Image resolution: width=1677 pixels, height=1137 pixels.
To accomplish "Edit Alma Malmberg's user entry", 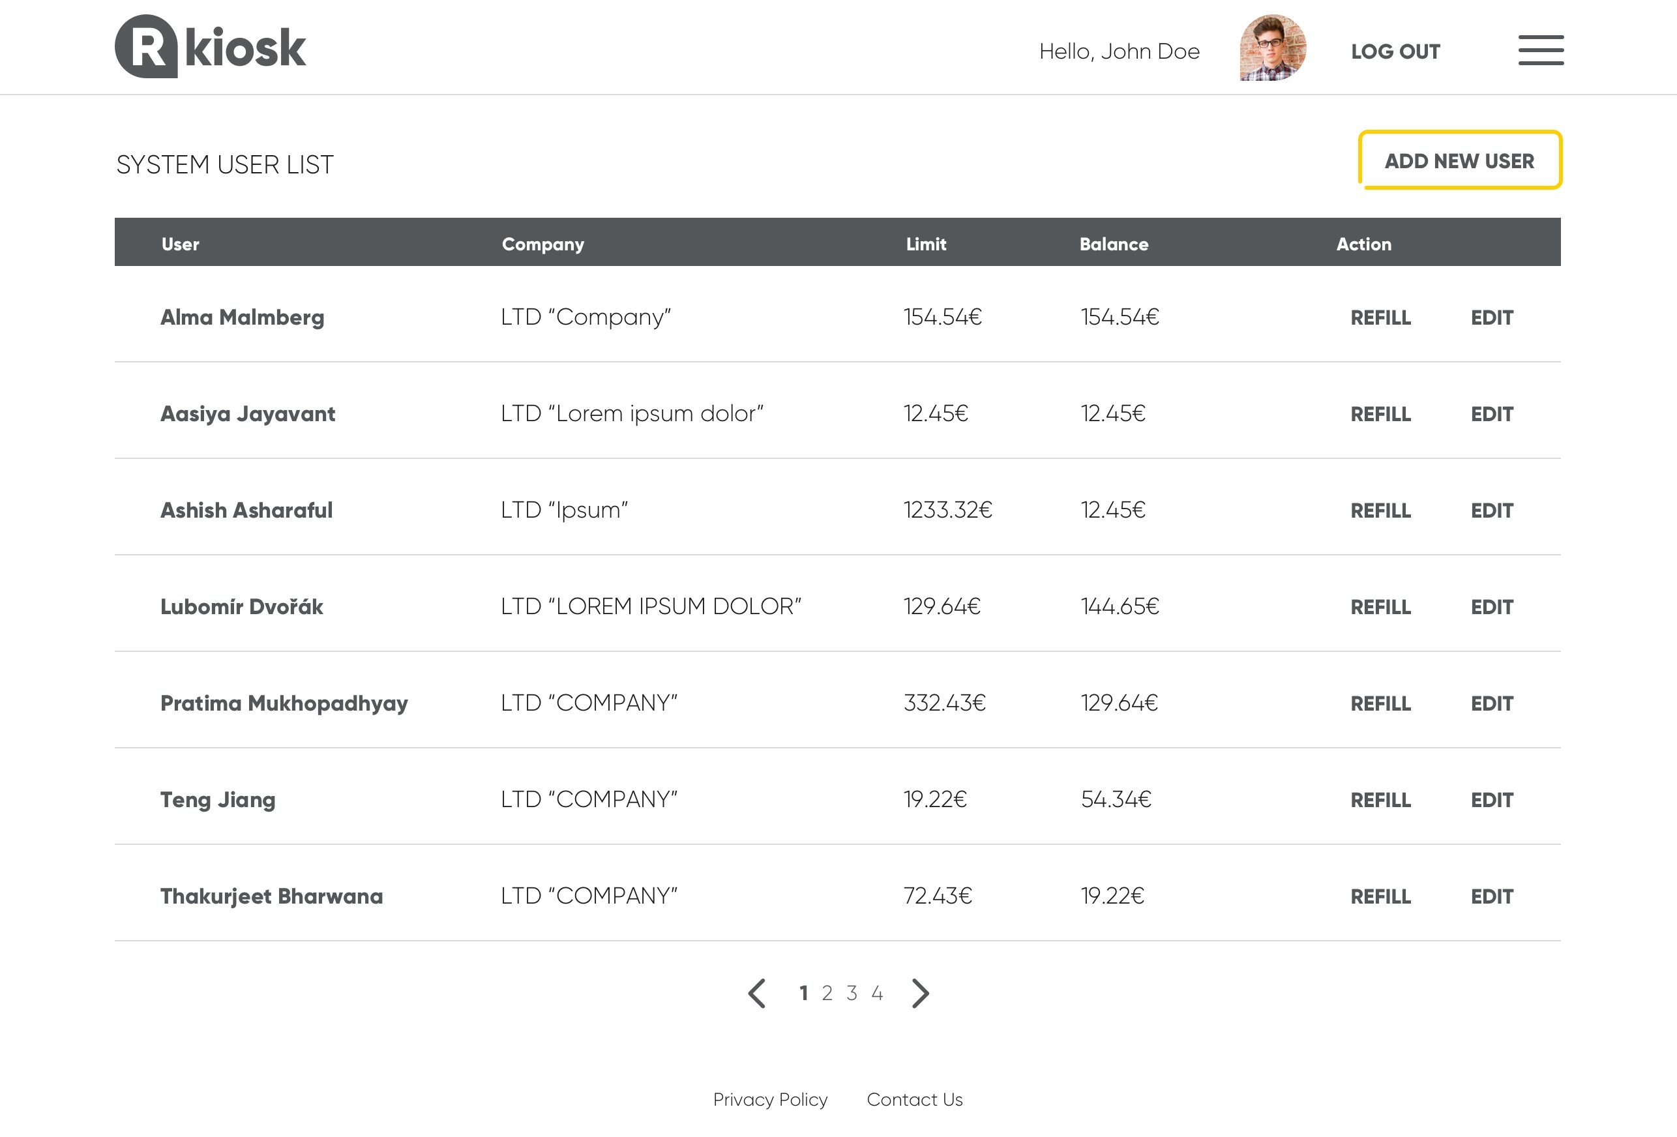I will click(x=1492, y=317).
